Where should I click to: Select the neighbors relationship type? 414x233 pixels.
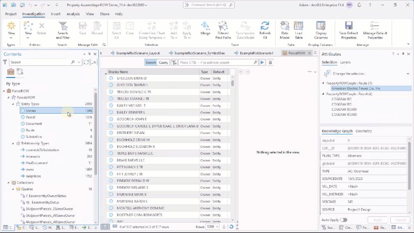click(56, 176)
